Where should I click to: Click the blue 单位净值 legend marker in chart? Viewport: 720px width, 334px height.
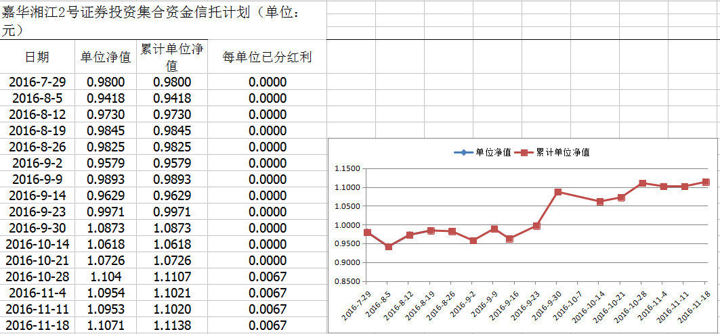464,153
